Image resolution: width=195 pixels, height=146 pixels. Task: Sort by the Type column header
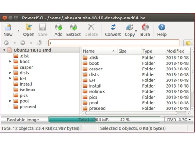click(153, 51)
